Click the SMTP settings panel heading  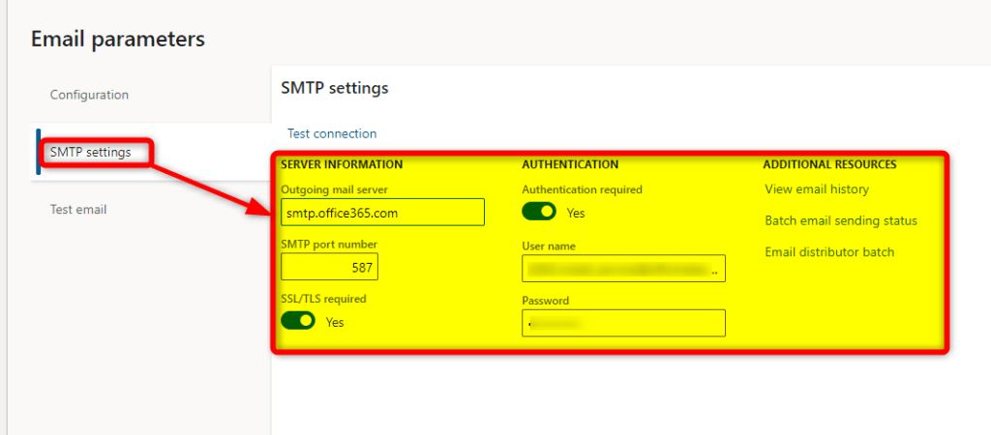[334, 88]
